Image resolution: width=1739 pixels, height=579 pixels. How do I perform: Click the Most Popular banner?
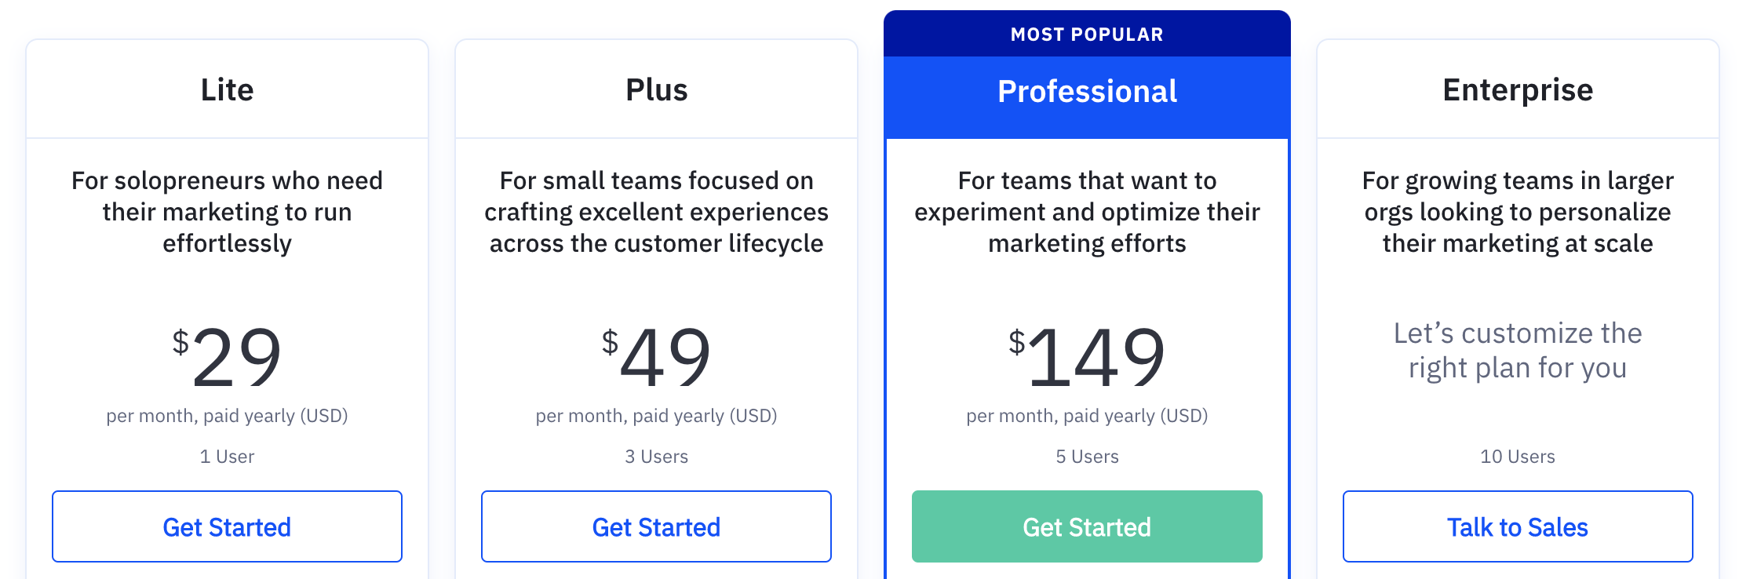(1087, 34)
